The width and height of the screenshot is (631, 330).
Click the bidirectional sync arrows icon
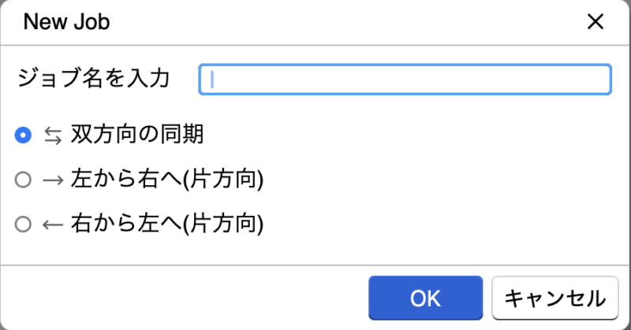pos(52,136)
